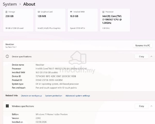Select the Device name value NewUser

point(40,65)
